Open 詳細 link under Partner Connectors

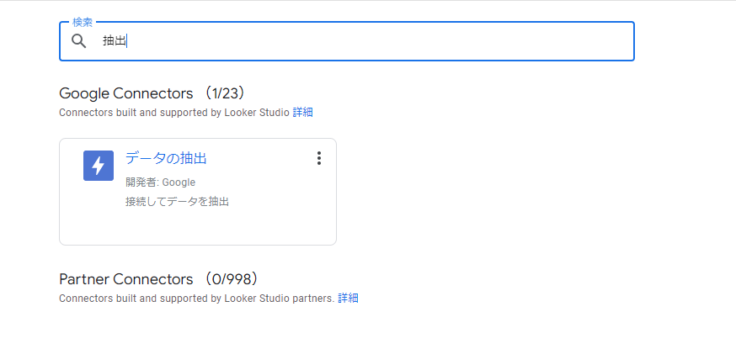(x=348, y=298)
